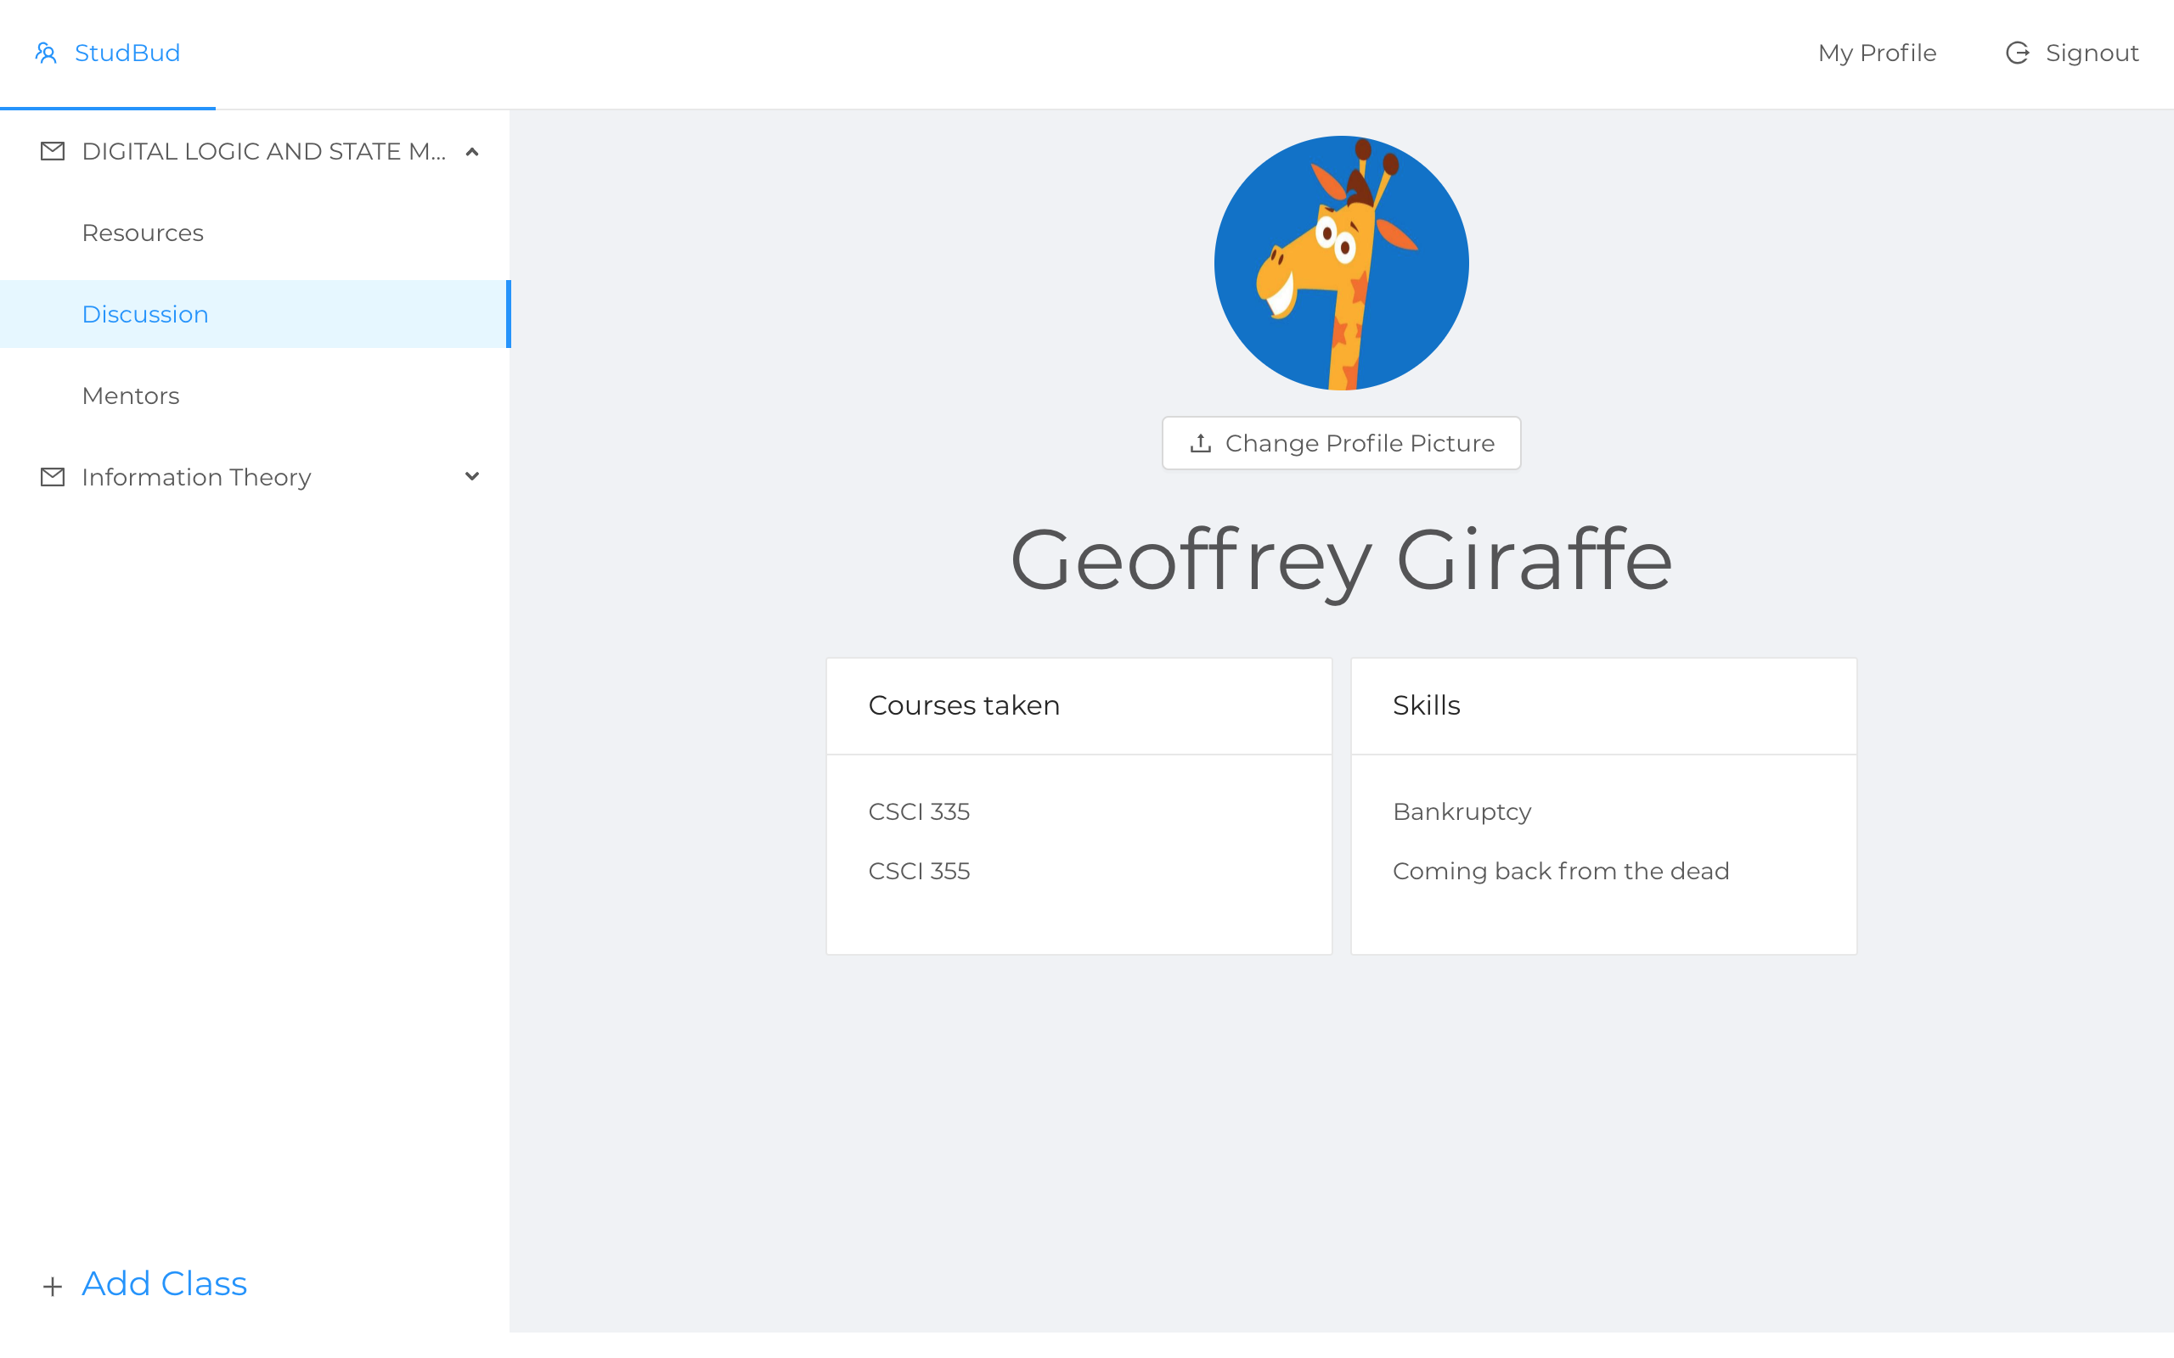Open My Profile in the header
This screenshot has height=1358, width=2174.
(1877, 53)
